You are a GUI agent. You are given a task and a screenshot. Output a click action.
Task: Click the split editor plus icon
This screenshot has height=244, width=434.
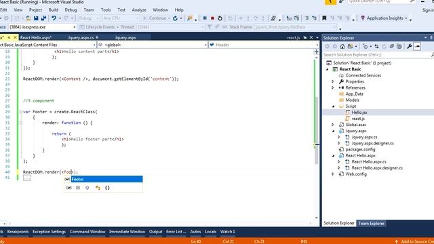pyautogui.click(x=317, y=52)
